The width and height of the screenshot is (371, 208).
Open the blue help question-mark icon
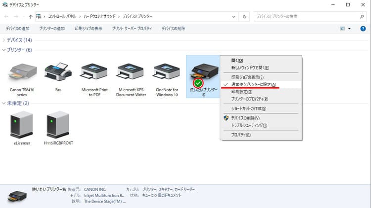click(x=363, y=29)
